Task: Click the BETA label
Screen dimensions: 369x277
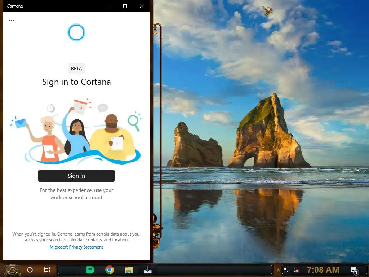Action: [76, 69]
